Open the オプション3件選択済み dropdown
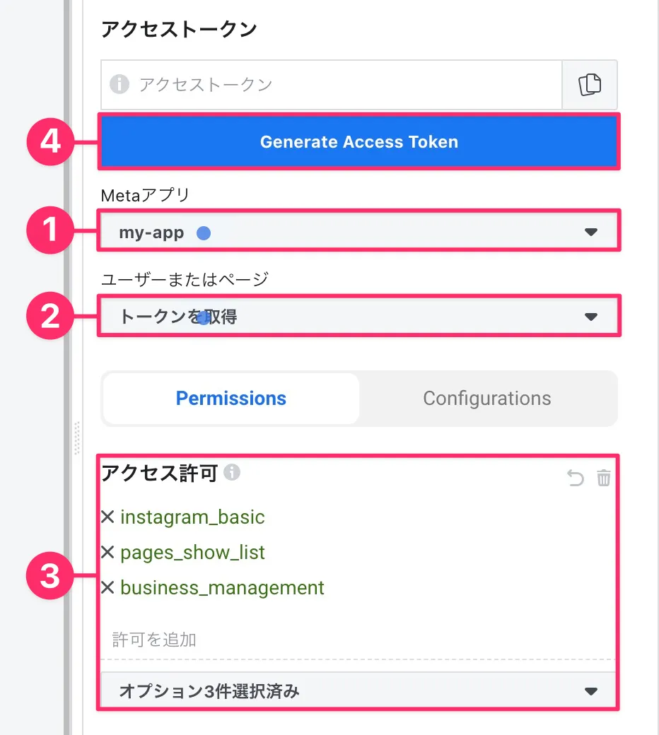Image resolution: width=659 pixels, height=735 pixels. pos(358,691)
